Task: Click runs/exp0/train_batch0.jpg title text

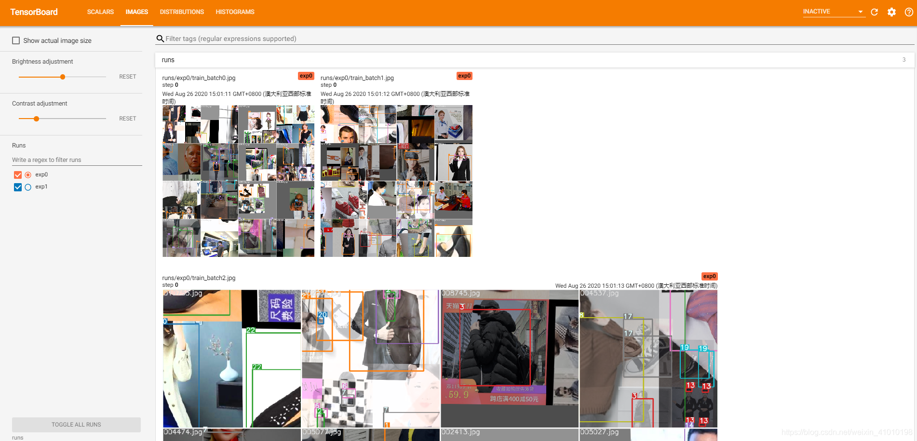Action: click(199, 78)
